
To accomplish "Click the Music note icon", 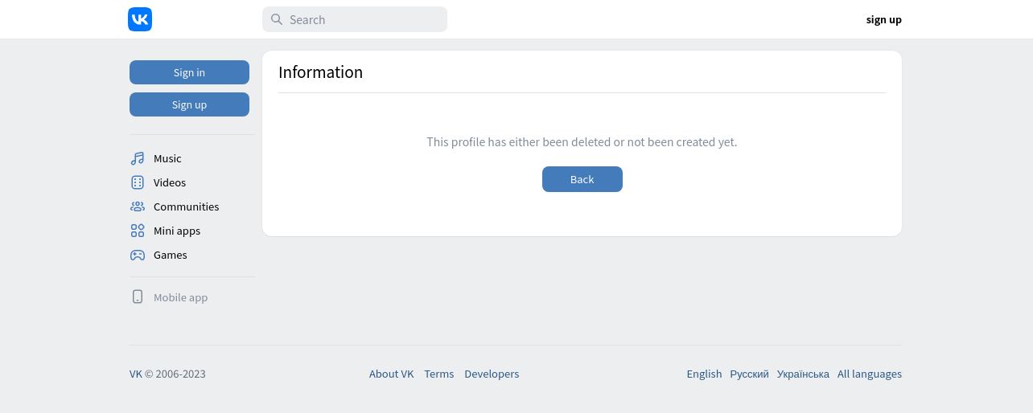I will [x=138, y=158].
